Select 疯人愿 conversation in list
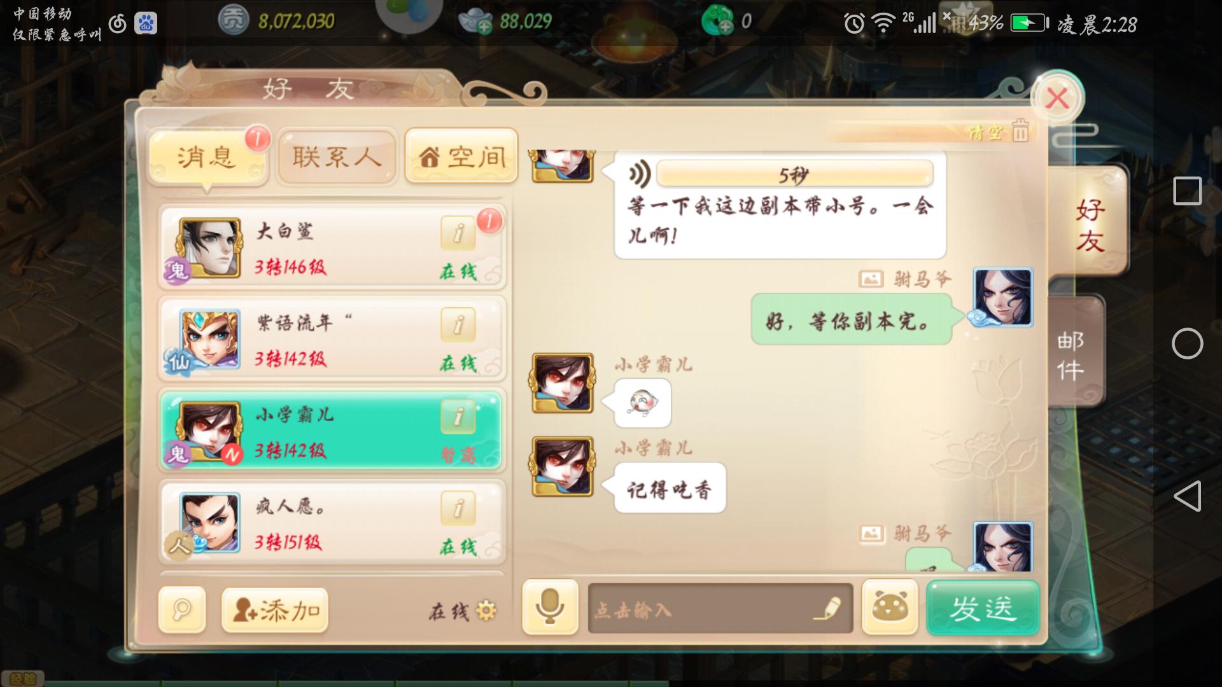 [x=332, y=523]
